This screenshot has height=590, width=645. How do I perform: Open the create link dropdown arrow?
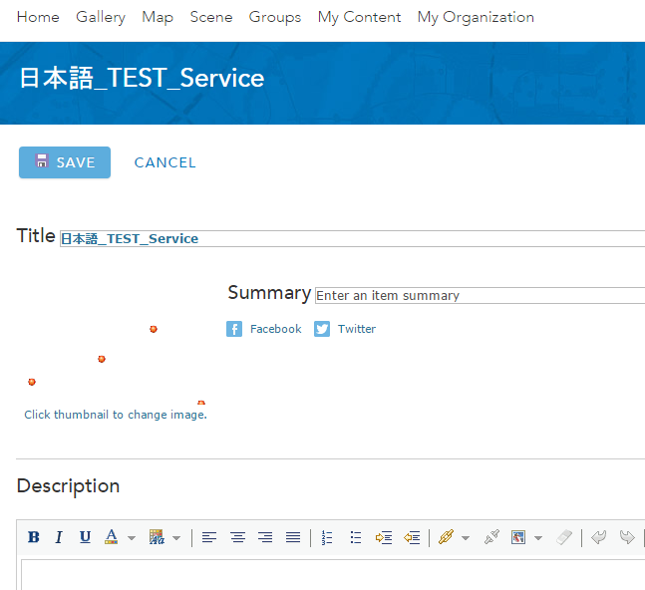point(465,538)
